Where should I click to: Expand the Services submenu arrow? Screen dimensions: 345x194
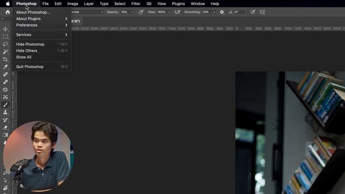tap(66, 34)
